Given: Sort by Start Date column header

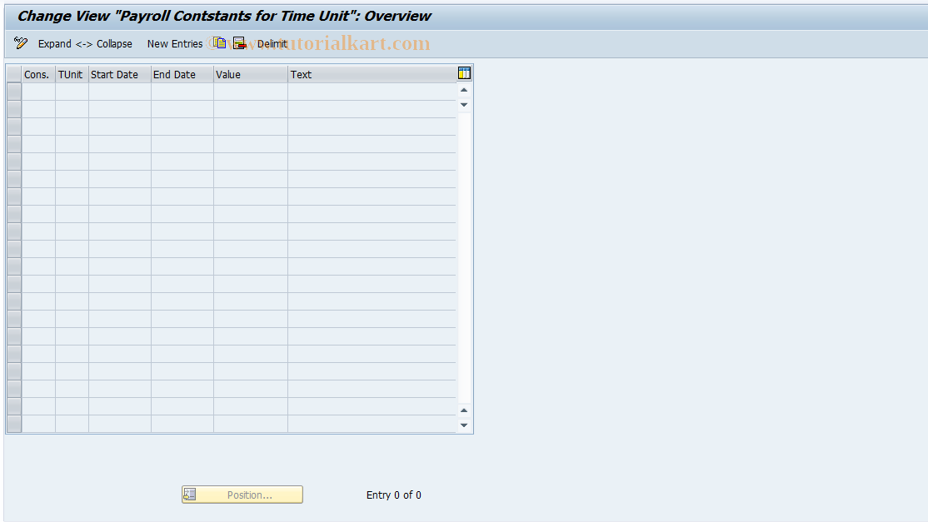Looking at the screenshot, I should [x=120, y=74].
